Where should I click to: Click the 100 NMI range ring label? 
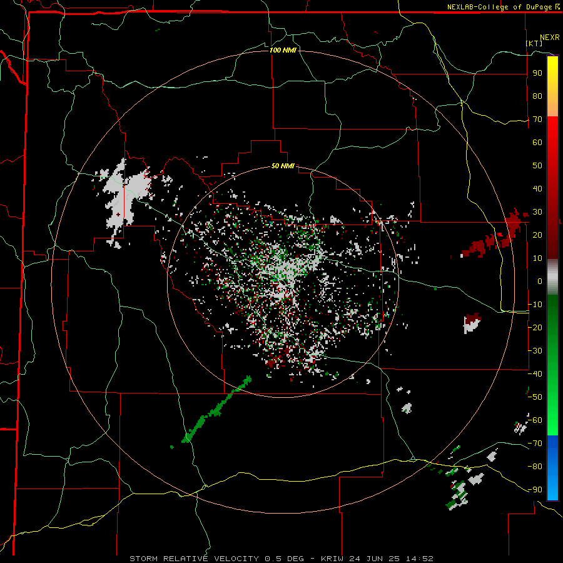point(283,50)
